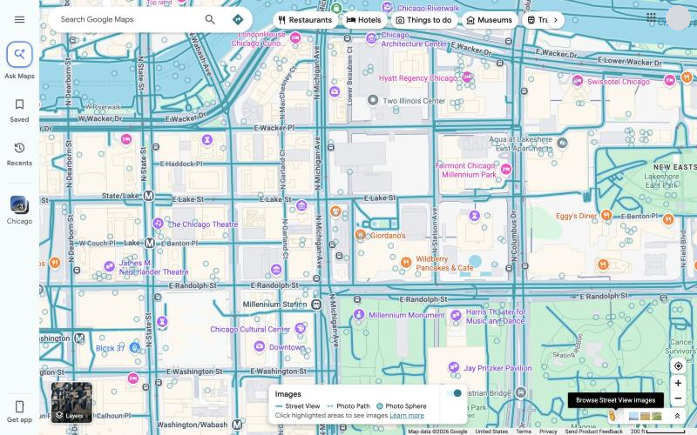Open the Learn more link
The image size is (697, 435).
[407, 416]
